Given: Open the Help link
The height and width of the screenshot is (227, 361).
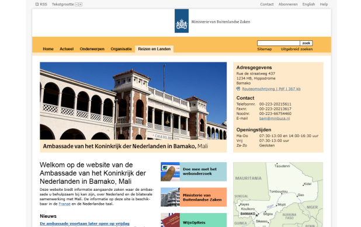Looking at the screenshot, I should click(x=324, y=4).
